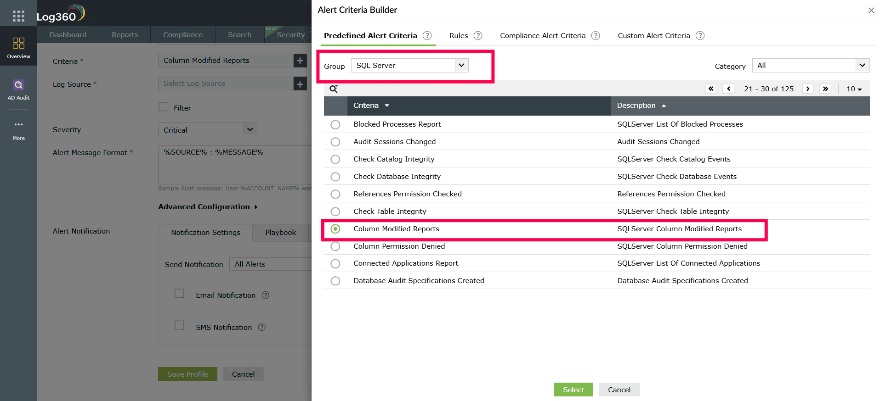
Task: Expand Advanced Configuration section
Action: pos(208,207)
